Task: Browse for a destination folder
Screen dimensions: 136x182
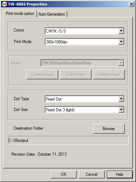Action: click(x=109, y=129)
